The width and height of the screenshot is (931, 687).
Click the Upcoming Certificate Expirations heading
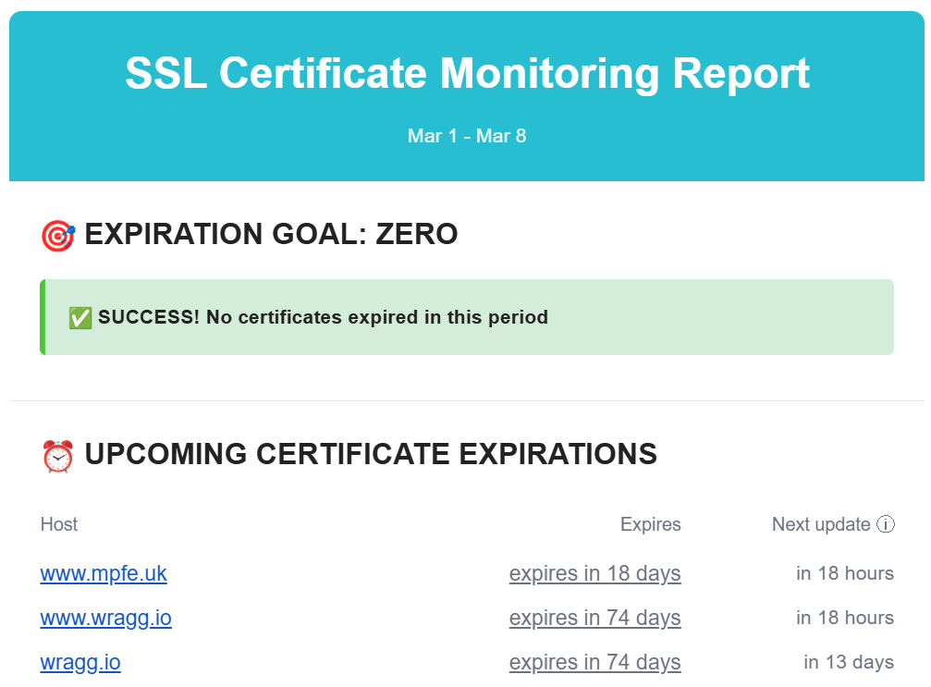pyautogui.click(x=371, y=454)
